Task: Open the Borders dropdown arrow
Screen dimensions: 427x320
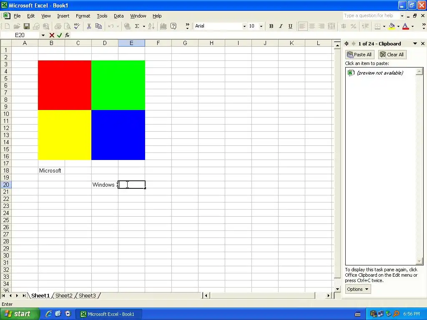Action: pos(384,26)
